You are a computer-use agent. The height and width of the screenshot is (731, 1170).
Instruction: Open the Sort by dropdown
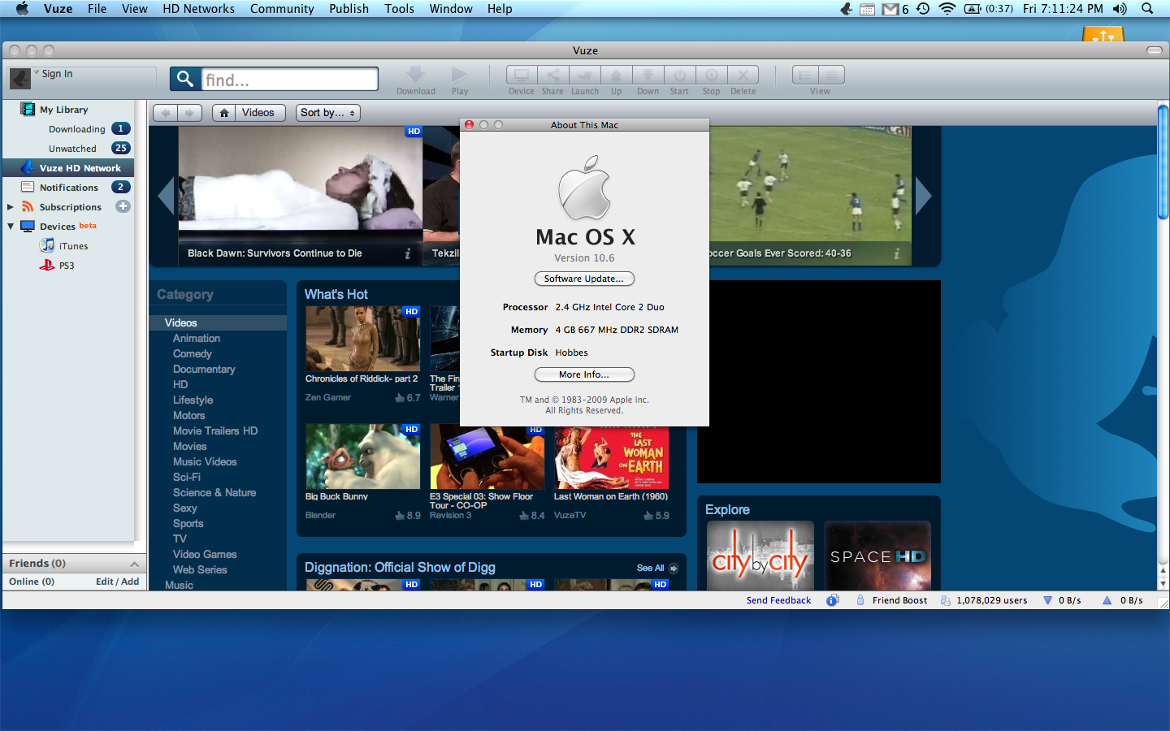327,113
